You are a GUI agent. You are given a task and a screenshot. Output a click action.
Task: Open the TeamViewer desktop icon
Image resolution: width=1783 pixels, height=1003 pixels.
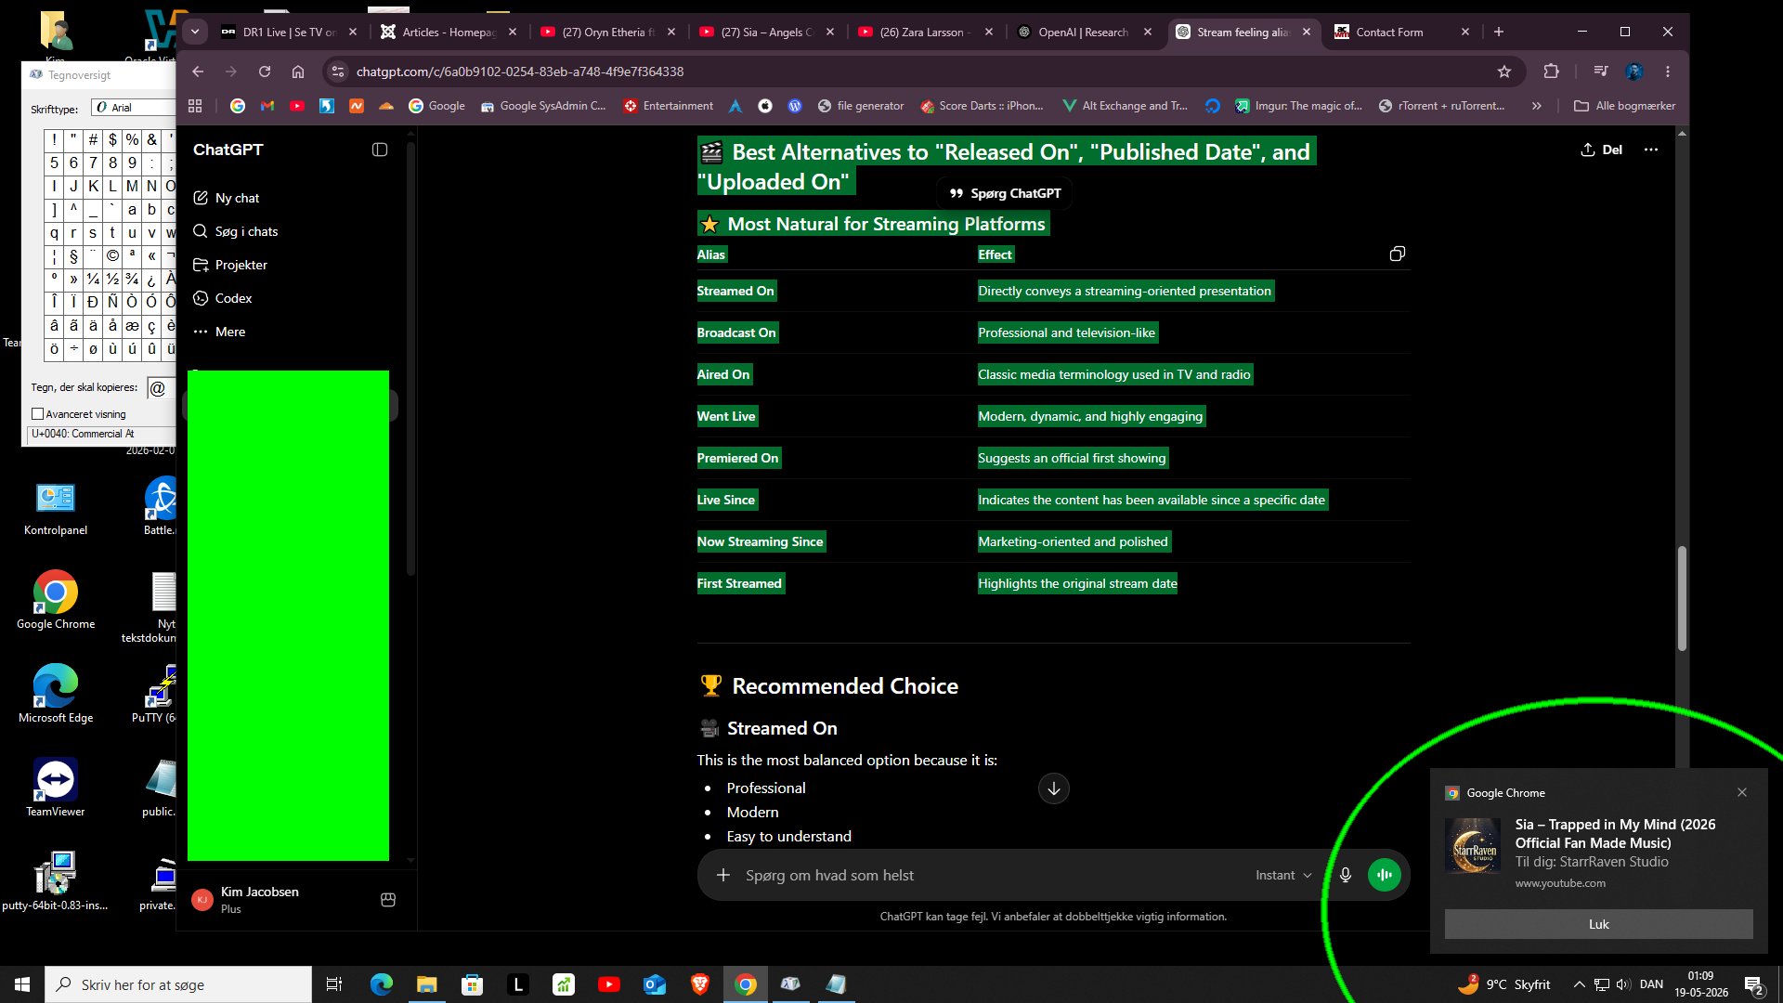(56, 788)
